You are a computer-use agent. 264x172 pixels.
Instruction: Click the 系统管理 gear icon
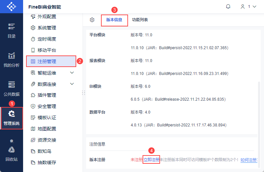point(33,28)
